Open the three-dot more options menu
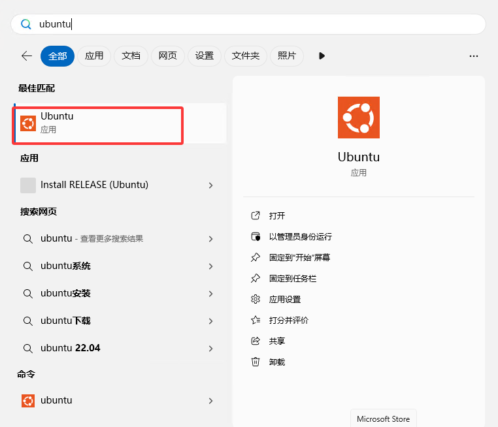The height and width of the screenshot is (427, 498). (x=474, y=56)
